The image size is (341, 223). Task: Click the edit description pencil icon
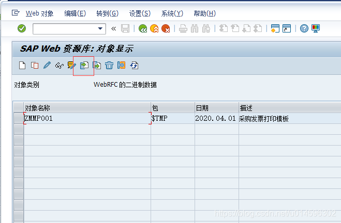(72, 65)
